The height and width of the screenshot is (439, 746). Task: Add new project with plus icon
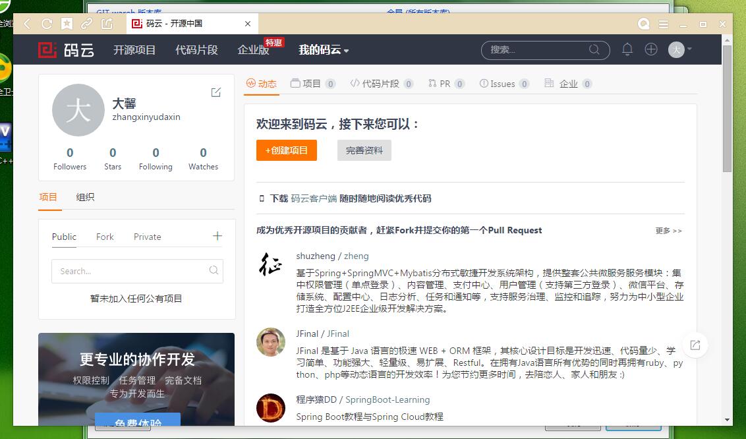click(x=217, y=236)
